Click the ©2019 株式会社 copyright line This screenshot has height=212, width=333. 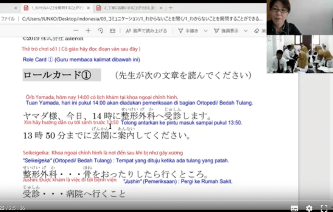(x=53, y=39)
